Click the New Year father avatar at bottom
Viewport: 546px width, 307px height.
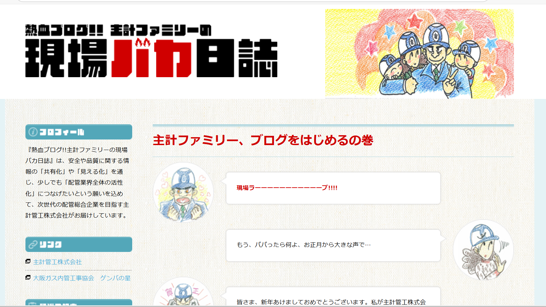coord(183,292)
